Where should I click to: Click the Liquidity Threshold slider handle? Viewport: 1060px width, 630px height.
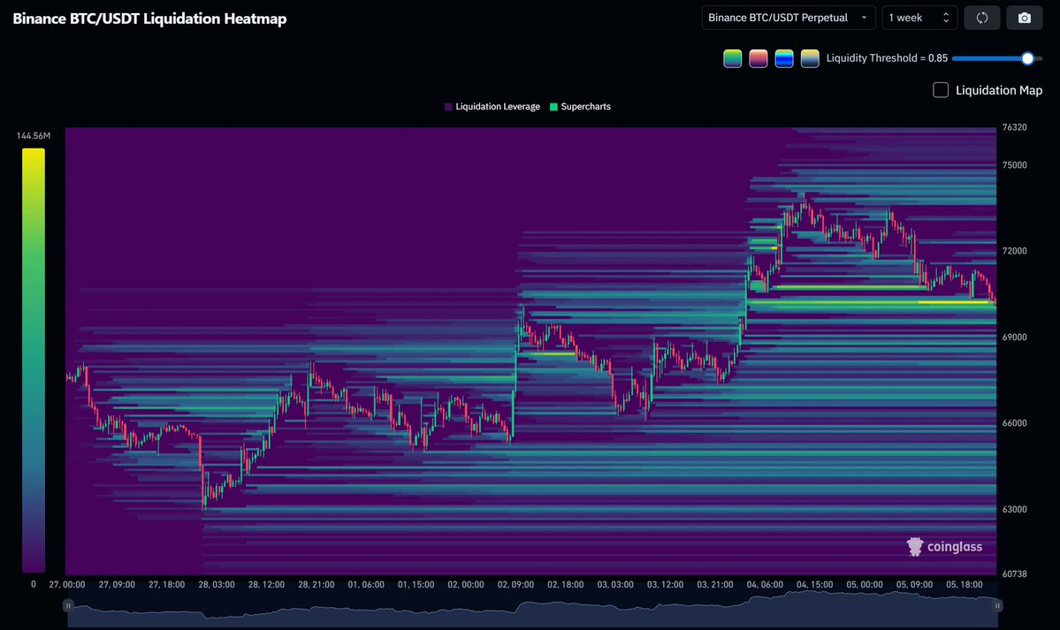(x=1026, y=58)
